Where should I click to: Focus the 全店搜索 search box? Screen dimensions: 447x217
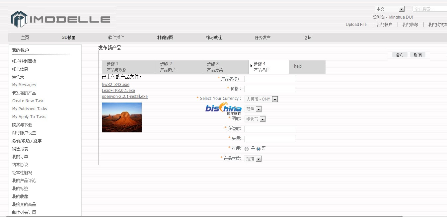(x=429, y=9)
